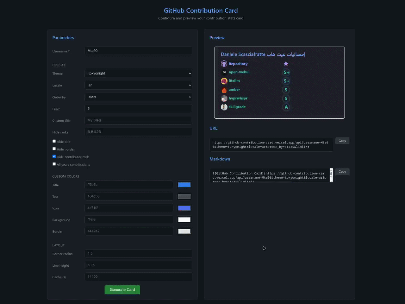This screenshot has height=304, width=405.
Task: Focus the Border radius input field
Action: pos(138,253)
